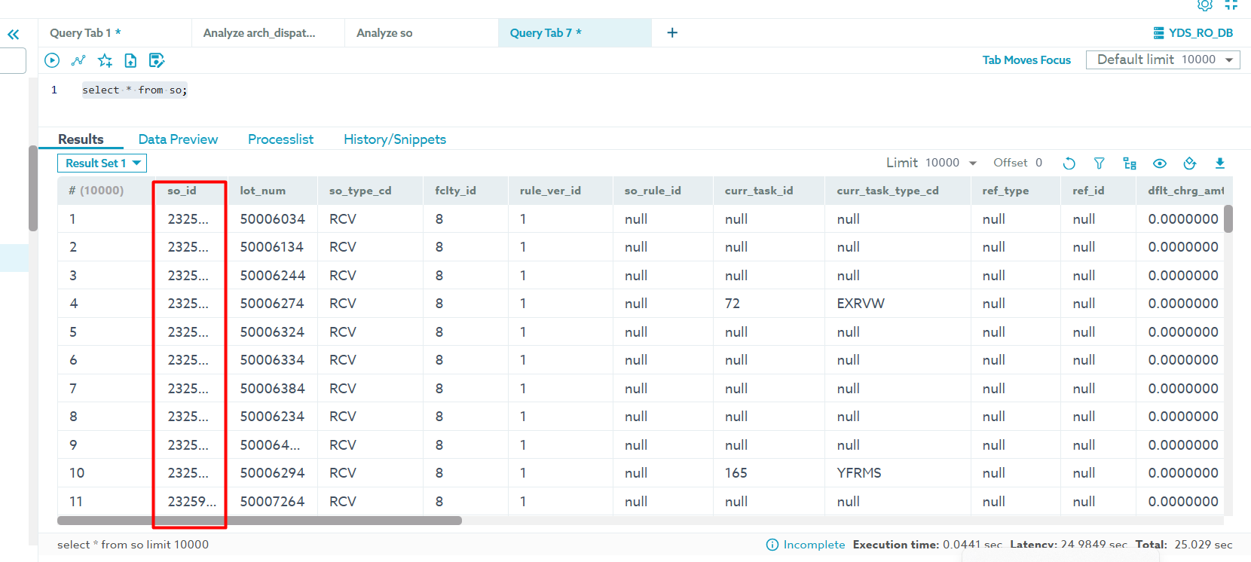Expand the Result Set 1 dropdown

click(102, 163)
